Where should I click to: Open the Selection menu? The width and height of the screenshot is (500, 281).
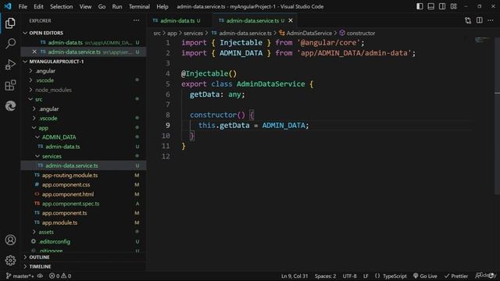tap(61, 6)
